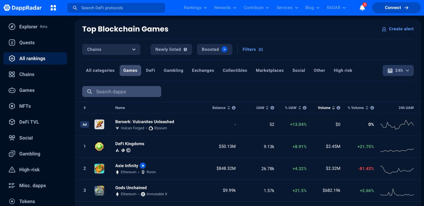Screen dimensions: 424x206
Task: Select the Gambling category tab
Action: click(x=173, y=71)
